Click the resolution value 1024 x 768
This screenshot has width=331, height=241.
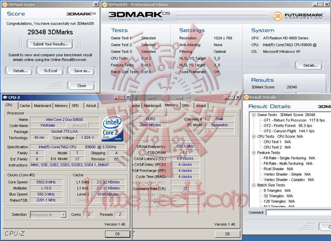(223, 38)
